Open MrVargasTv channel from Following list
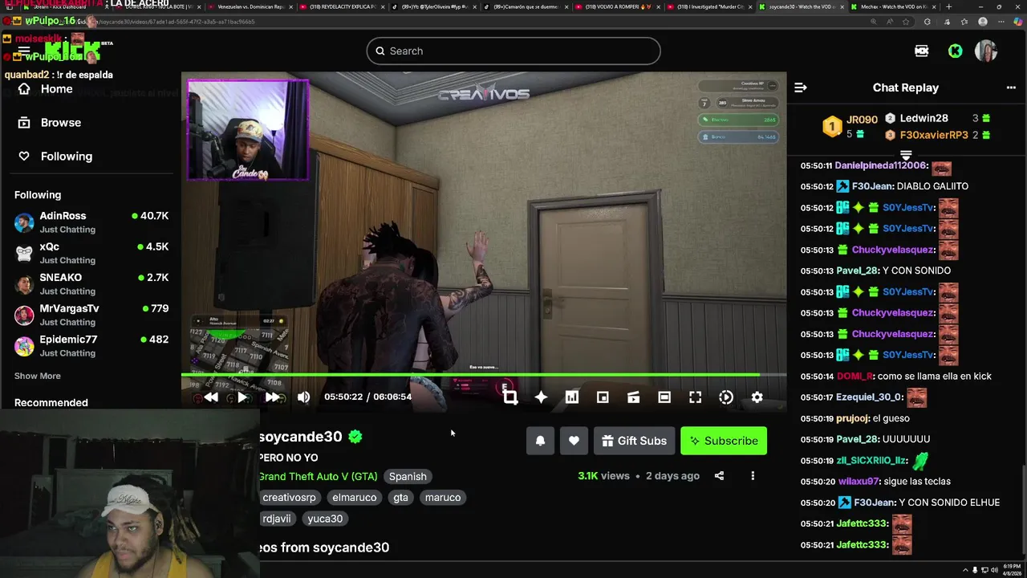Viewport: 1027px width, 578px height. point(91,315)
